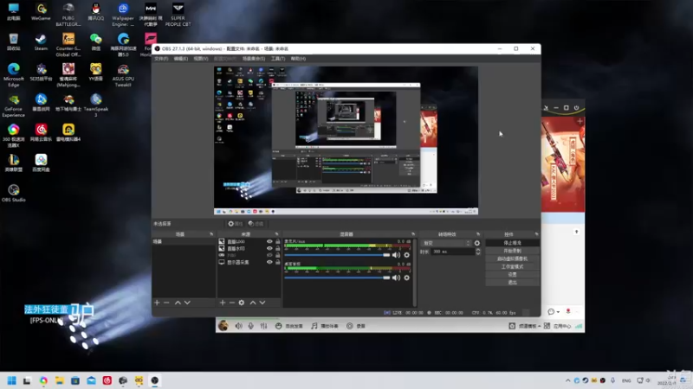Toggle lock on second source row

[277, 248]
